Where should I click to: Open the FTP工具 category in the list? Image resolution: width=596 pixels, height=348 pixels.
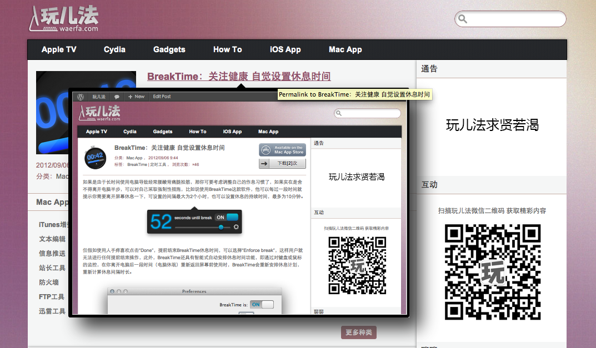click(52, 297)
